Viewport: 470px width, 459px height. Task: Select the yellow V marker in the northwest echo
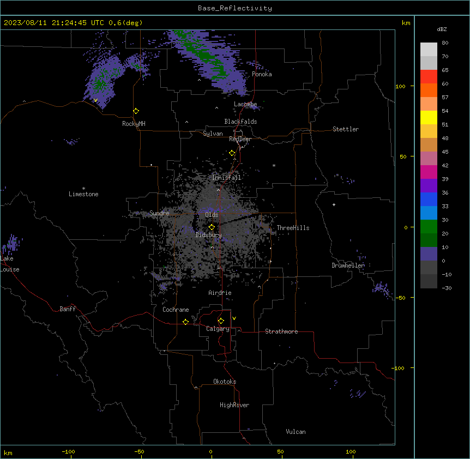pos(95,100)
